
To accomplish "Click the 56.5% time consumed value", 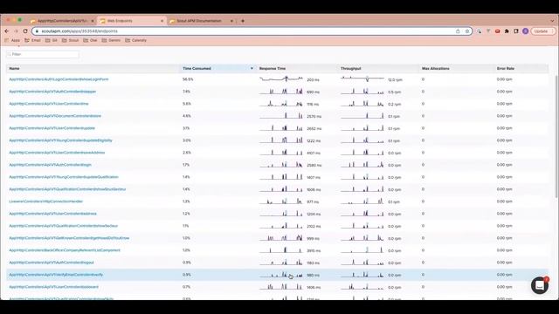I will (x=188, y=79).
